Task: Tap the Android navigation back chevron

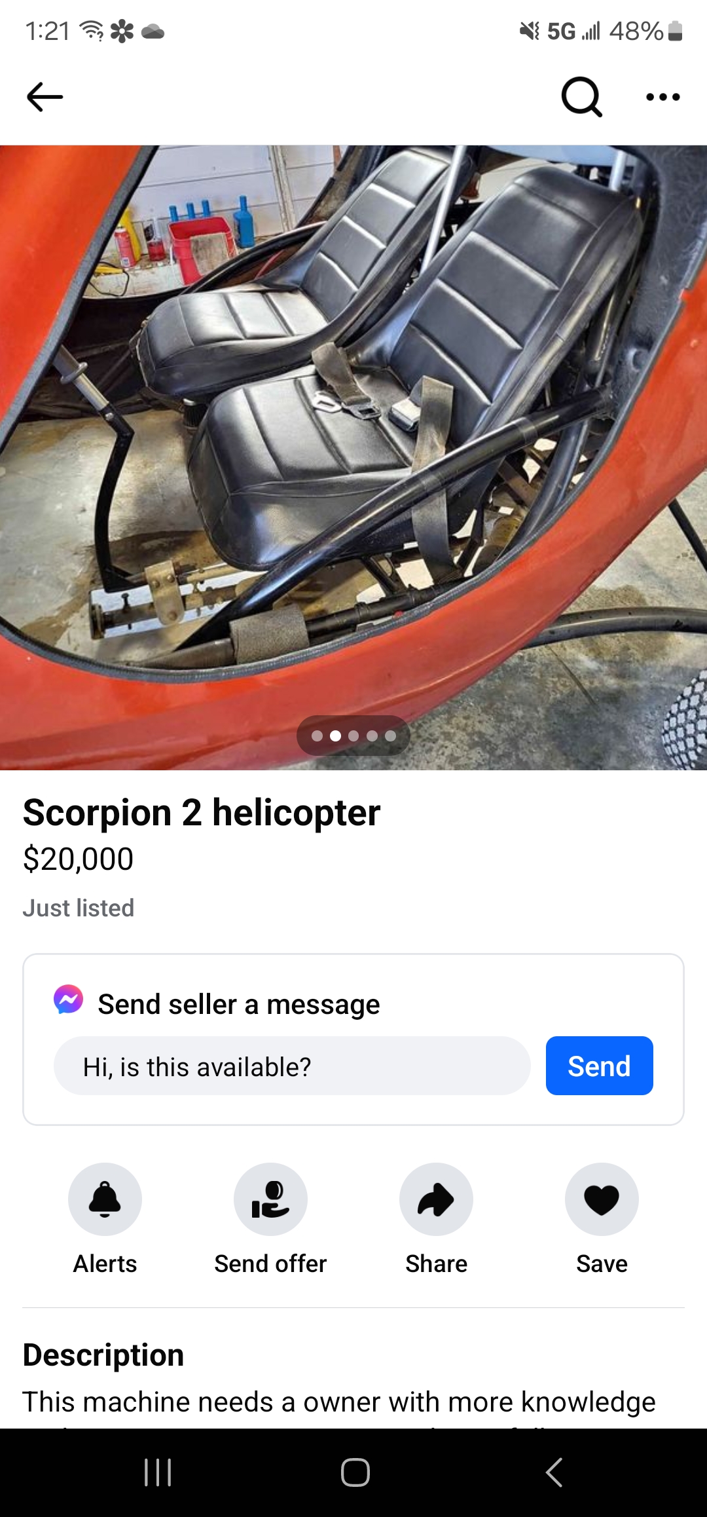Action: click(x=554, y=1472)
